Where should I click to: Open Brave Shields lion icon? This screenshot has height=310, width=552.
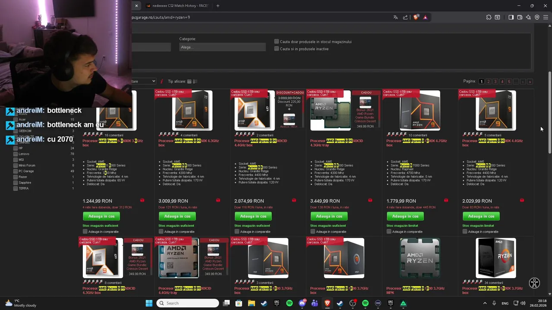pos(416,17)
